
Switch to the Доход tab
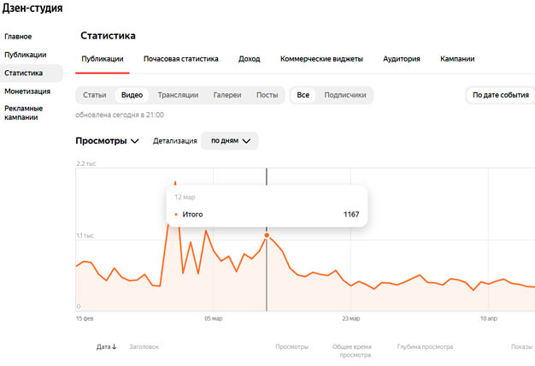click(249, 59)
